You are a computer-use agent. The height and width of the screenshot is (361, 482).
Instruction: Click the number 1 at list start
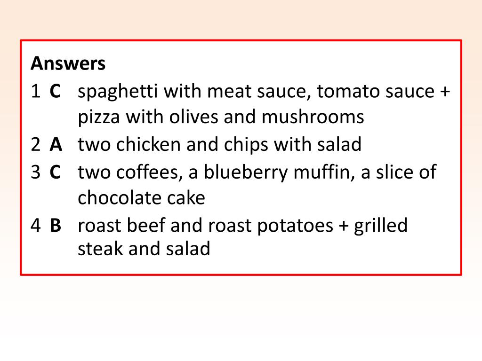[36, 91]
